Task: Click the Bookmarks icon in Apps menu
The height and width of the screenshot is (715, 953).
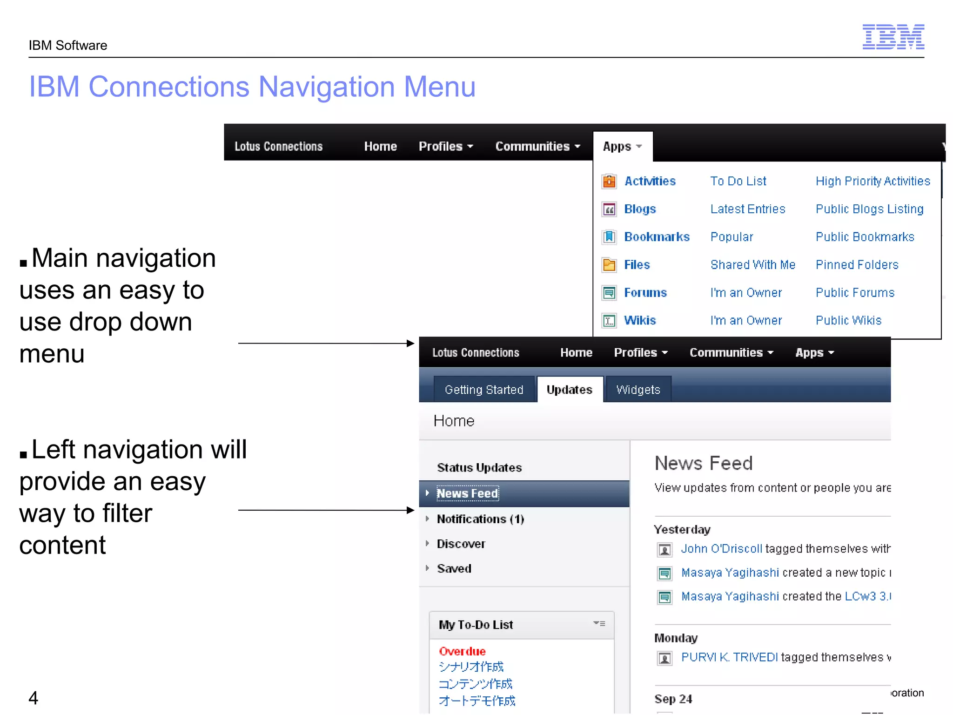Action: 609,237
